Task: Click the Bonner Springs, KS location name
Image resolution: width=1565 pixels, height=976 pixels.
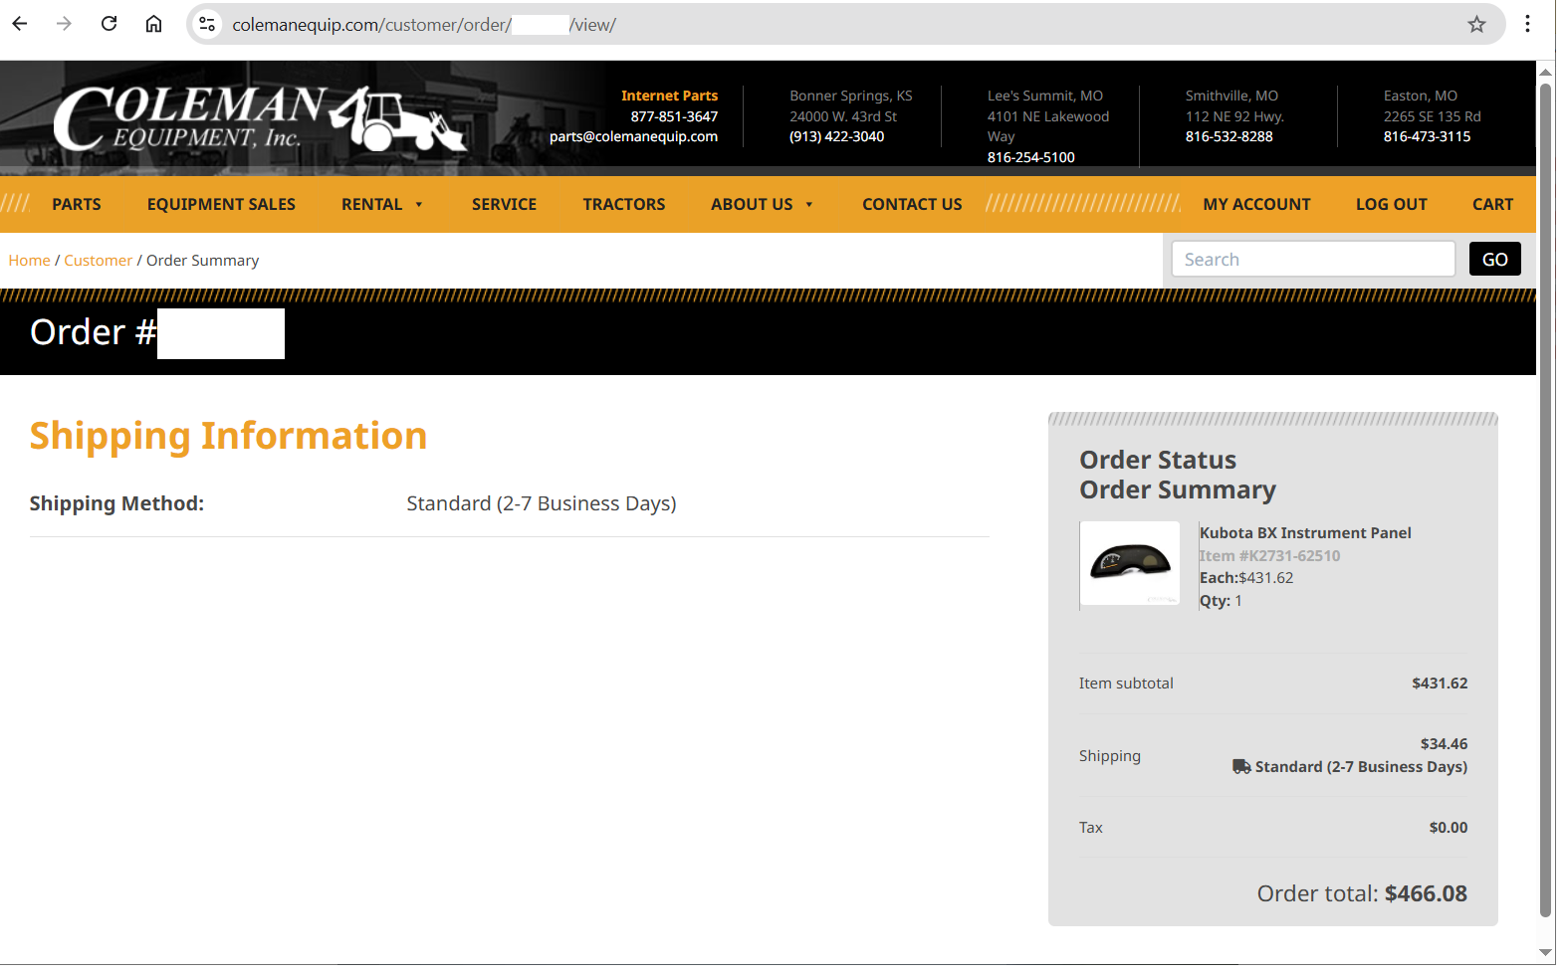Action: click(851, 96)
